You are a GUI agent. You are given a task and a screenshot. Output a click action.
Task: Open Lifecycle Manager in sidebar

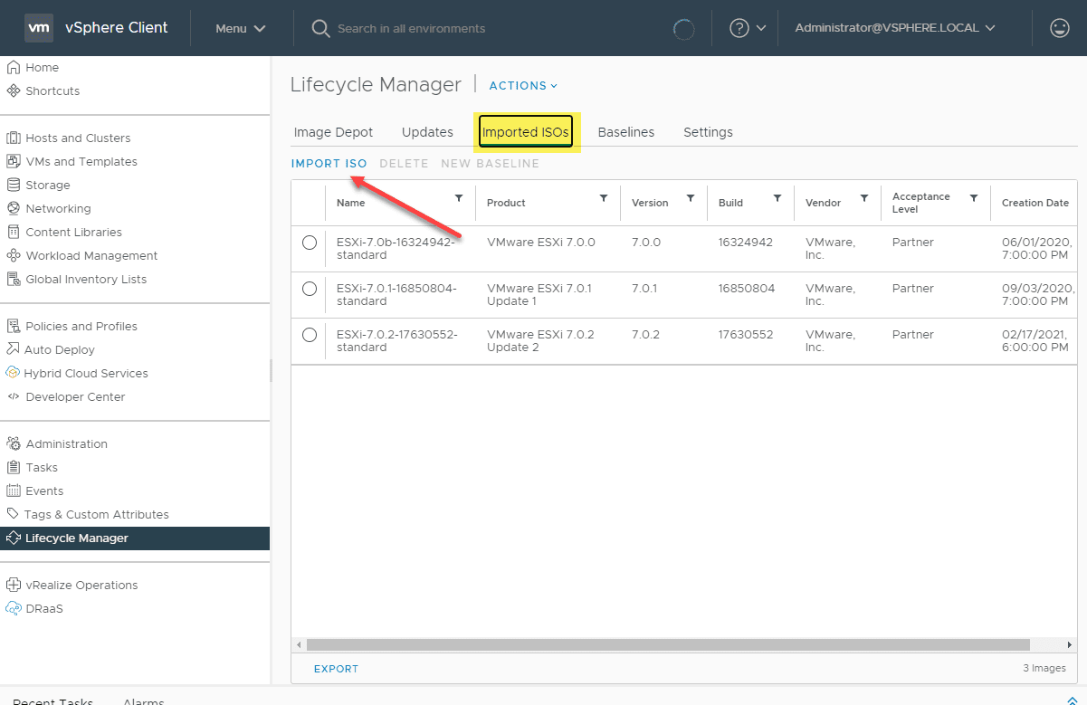[135, 538]
